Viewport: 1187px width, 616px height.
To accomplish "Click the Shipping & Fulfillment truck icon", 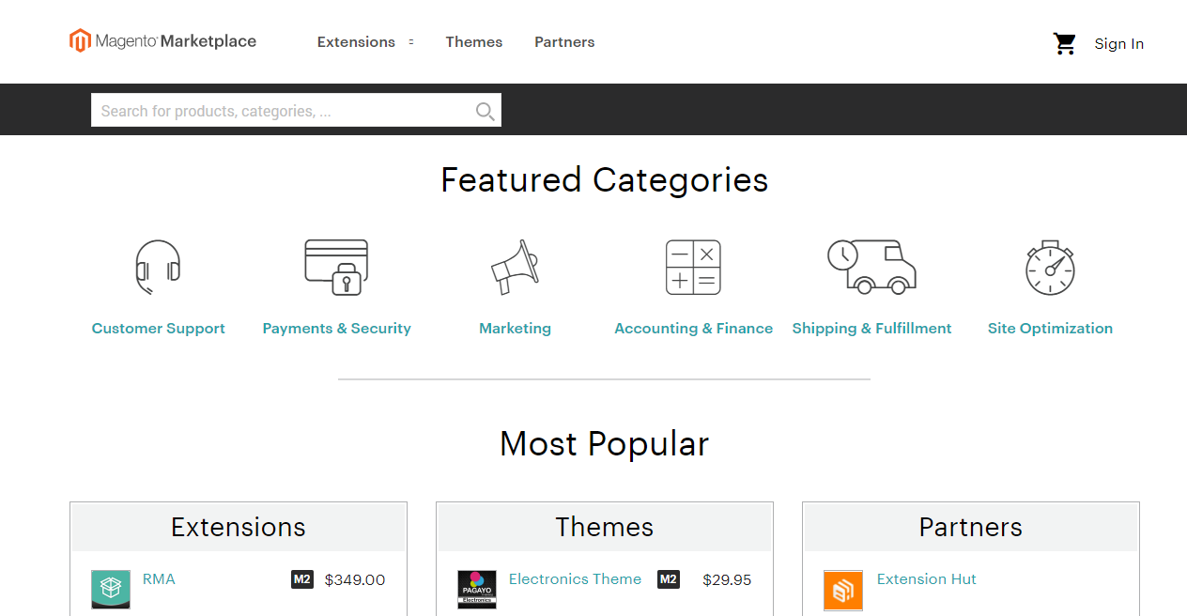I will click(x=871, y=267).
